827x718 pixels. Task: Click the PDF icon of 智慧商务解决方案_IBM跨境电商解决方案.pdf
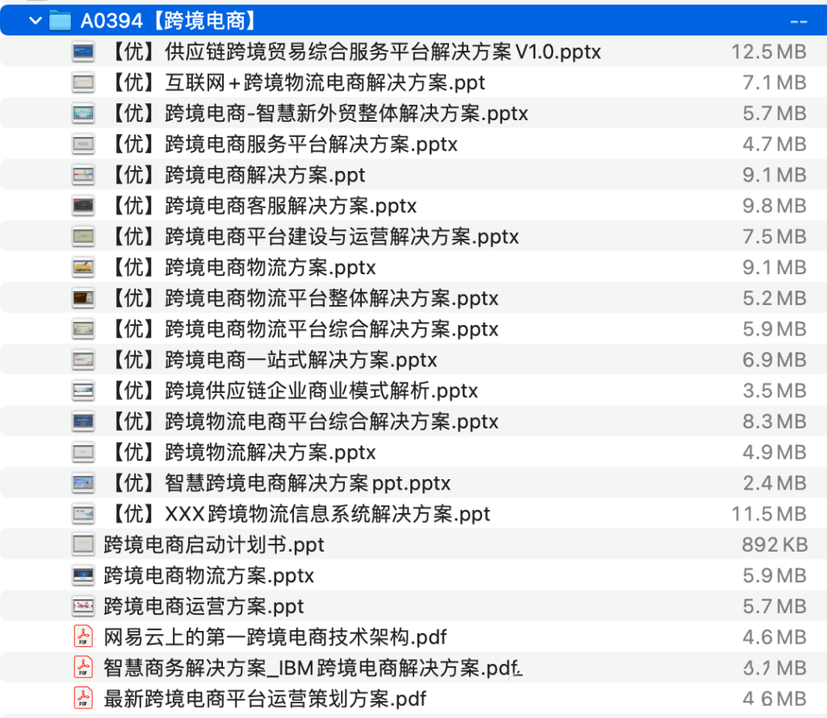click(x=83, y=668)
